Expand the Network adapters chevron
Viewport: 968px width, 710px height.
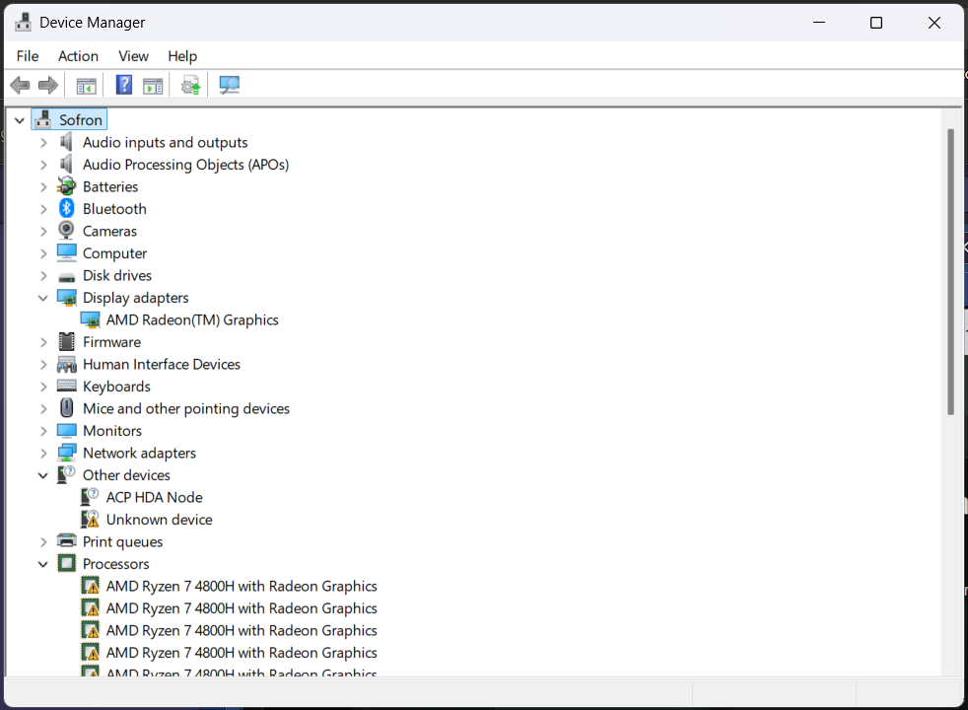[43, 454]
